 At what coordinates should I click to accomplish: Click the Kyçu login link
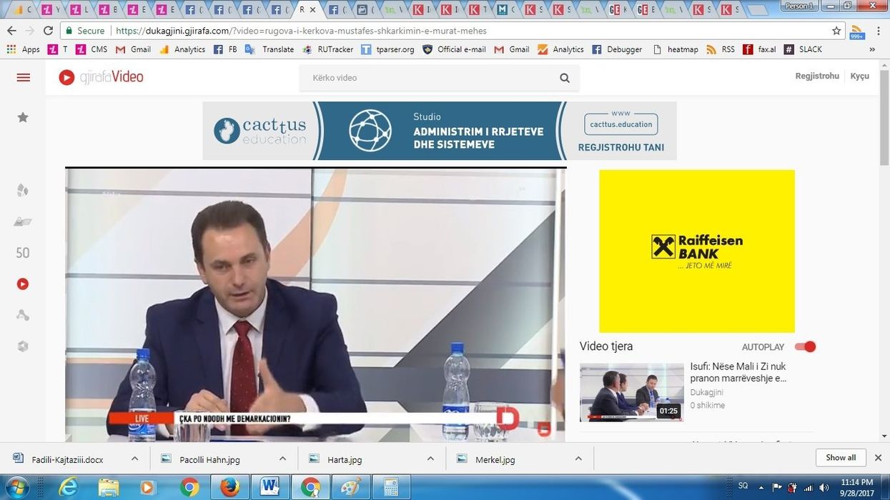pos(859,76)
